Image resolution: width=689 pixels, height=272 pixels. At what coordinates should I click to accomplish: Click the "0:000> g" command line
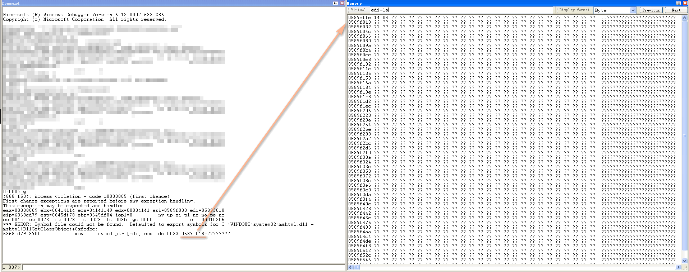coord(14,192)
